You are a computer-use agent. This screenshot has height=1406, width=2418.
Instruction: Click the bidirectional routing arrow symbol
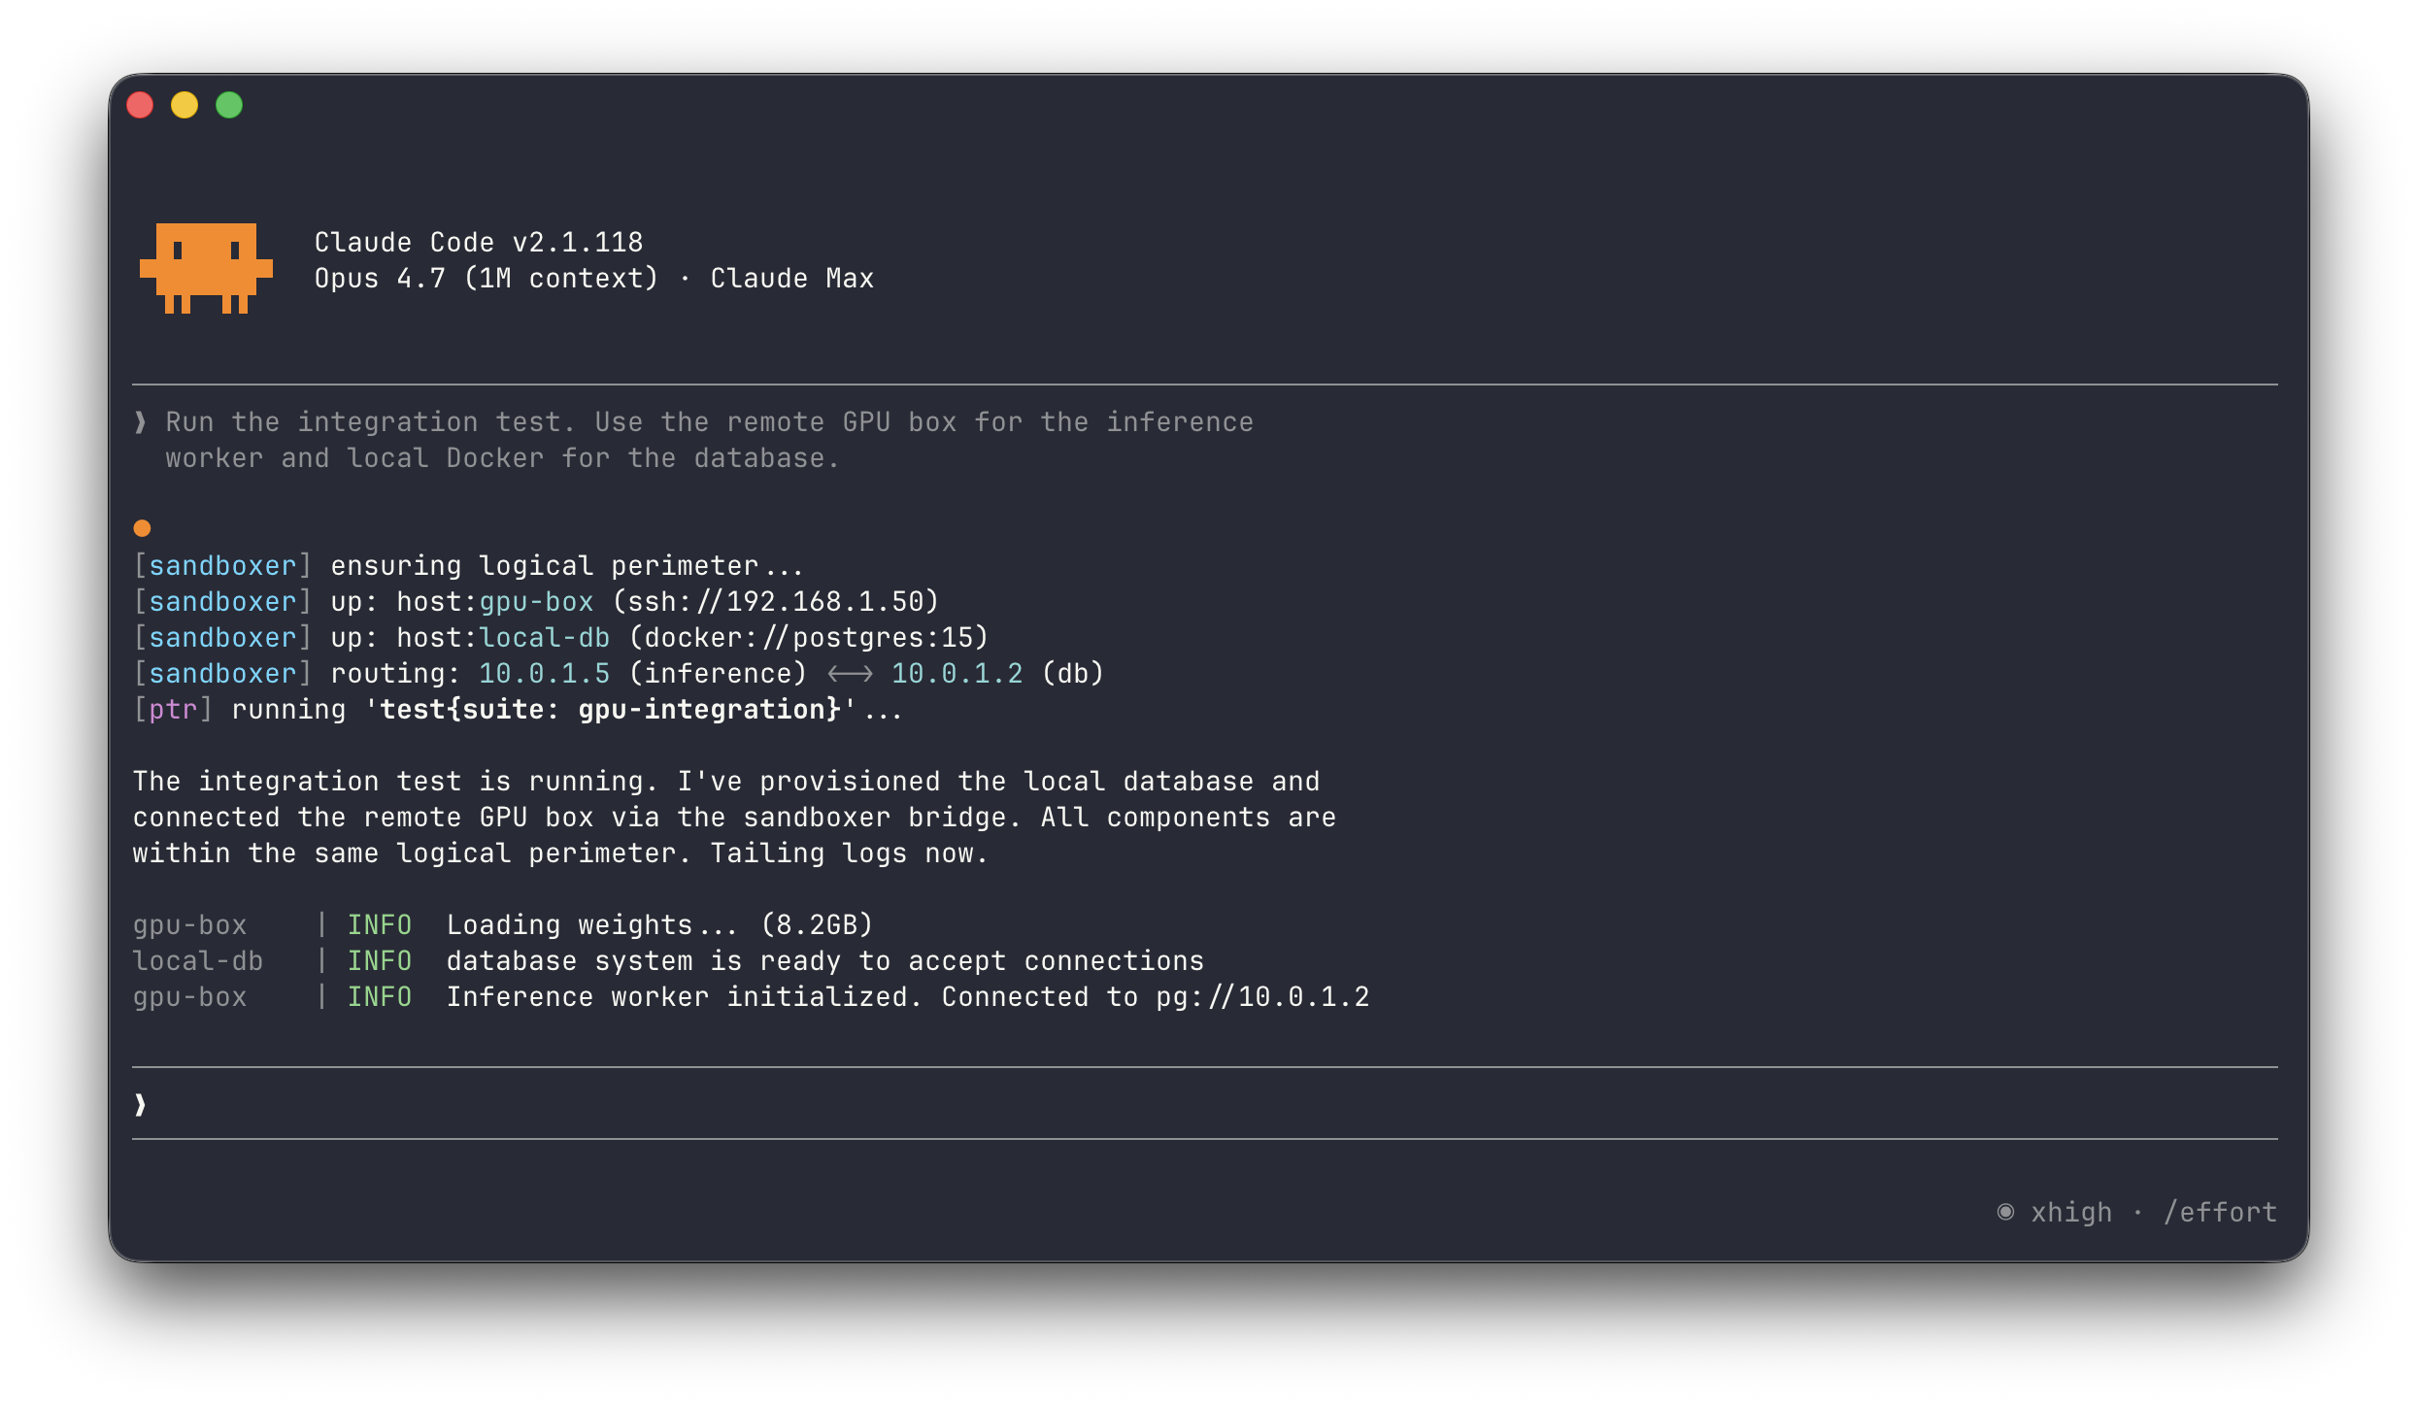pos(850,674)
